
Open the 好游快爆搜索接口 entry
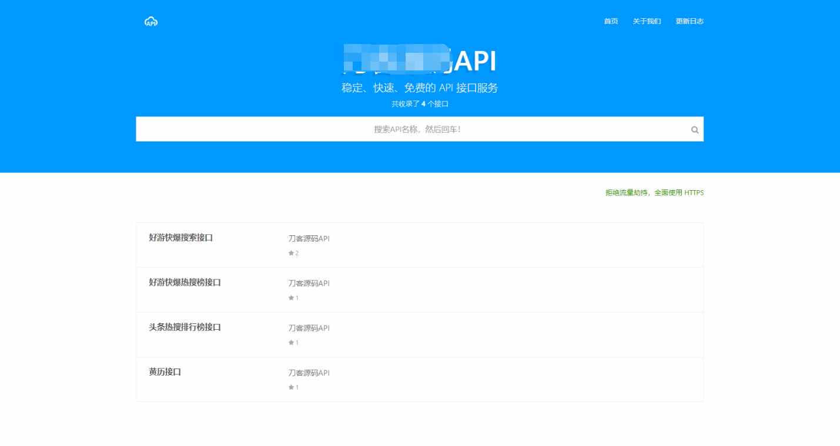click(x=180, y=238)
